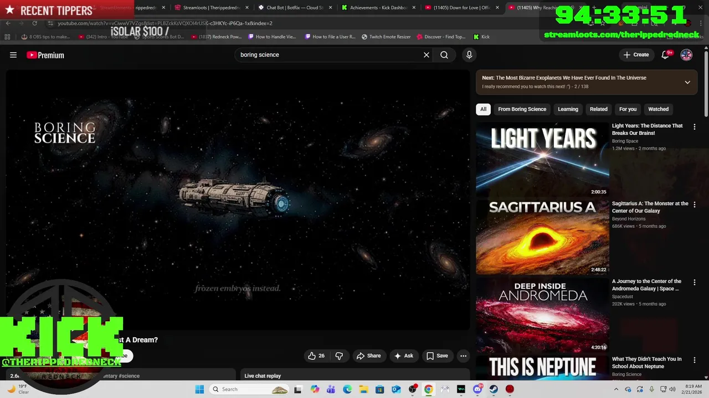Open Copilot from the taskbar
Viewport: 709px width, 398px height.
pos(315,389)
